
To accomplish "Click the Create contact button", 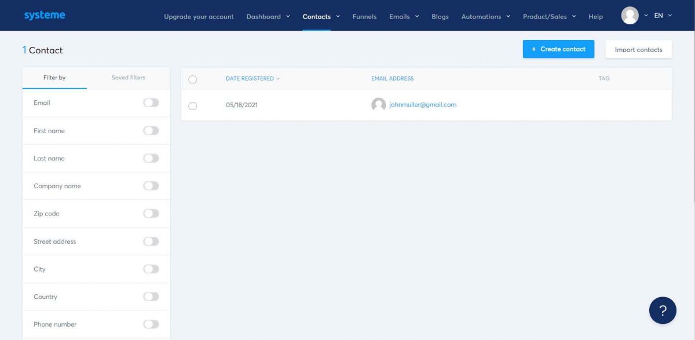I will coord(558,49).
